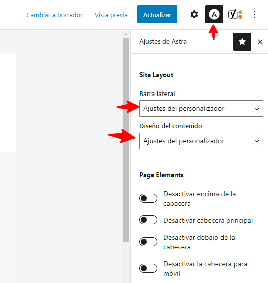Image resolution: width=268 pixels, height=283 pixels.
Task: Pin Astra settings with the star icon
Action: coord(242,42)
